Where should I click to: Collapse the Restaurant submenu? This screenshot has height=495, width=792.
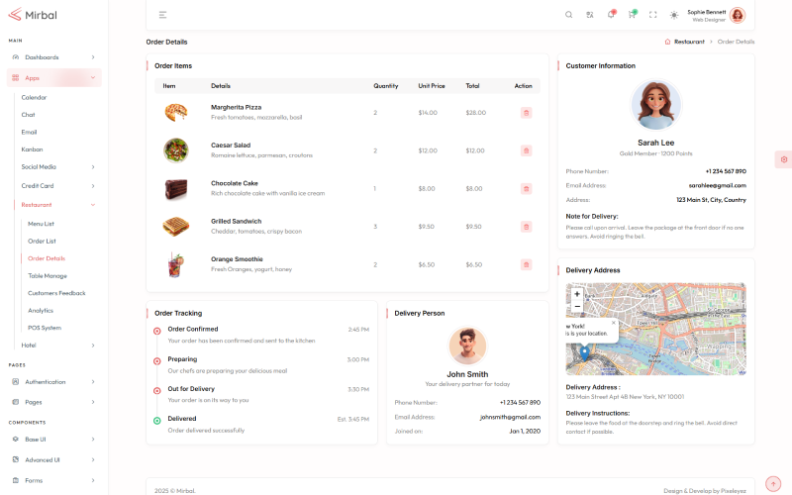tap(57, 204)
